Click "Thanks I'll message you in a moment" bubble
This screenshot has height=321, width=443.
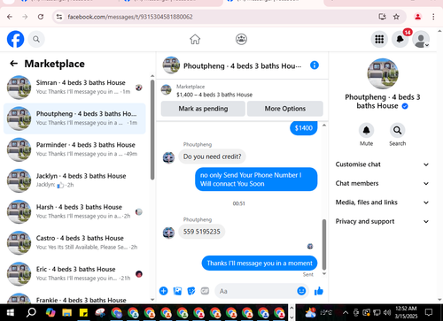tap(260, 263)
